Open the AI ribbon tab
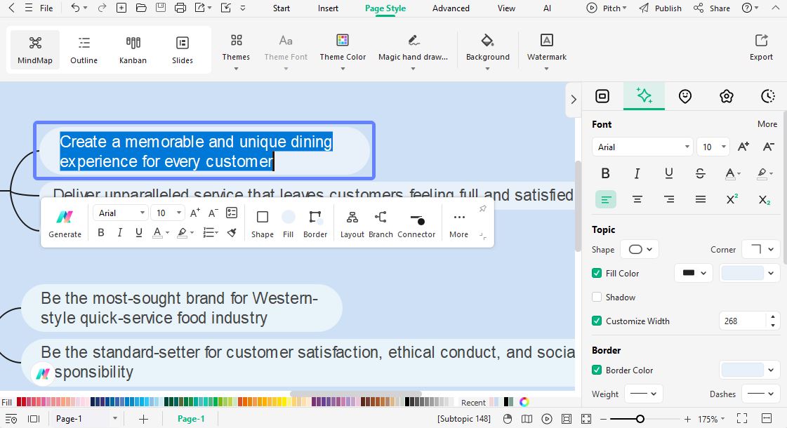Viewport: 787px width, 428px height. [x=547, y=8]
